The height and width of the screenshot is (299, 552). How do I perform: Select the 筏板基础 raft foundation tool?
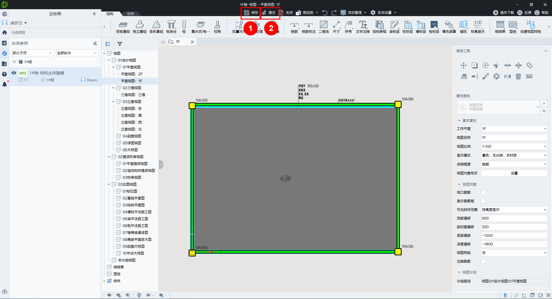point(123,27)
